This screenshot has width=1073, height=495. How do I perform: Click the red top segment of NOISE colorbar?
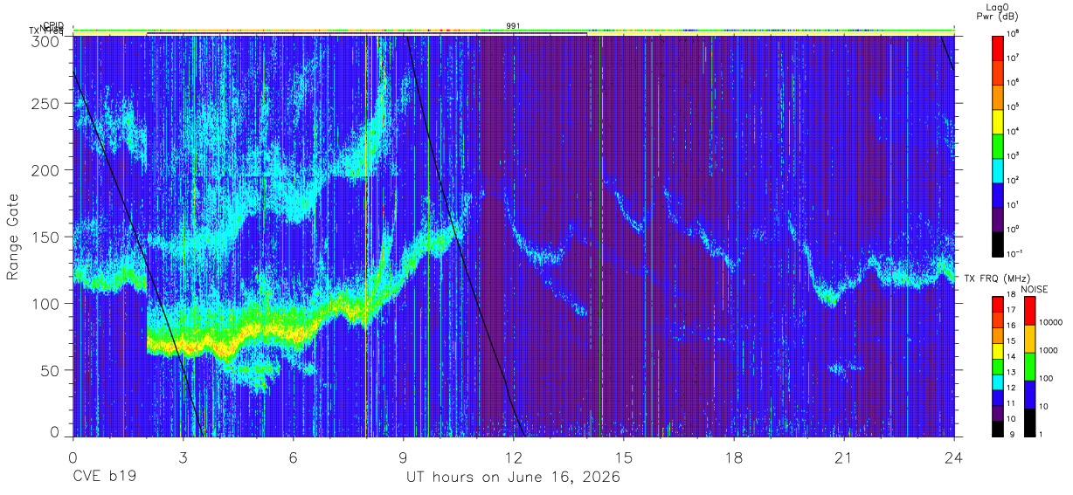pos(1030,311)
